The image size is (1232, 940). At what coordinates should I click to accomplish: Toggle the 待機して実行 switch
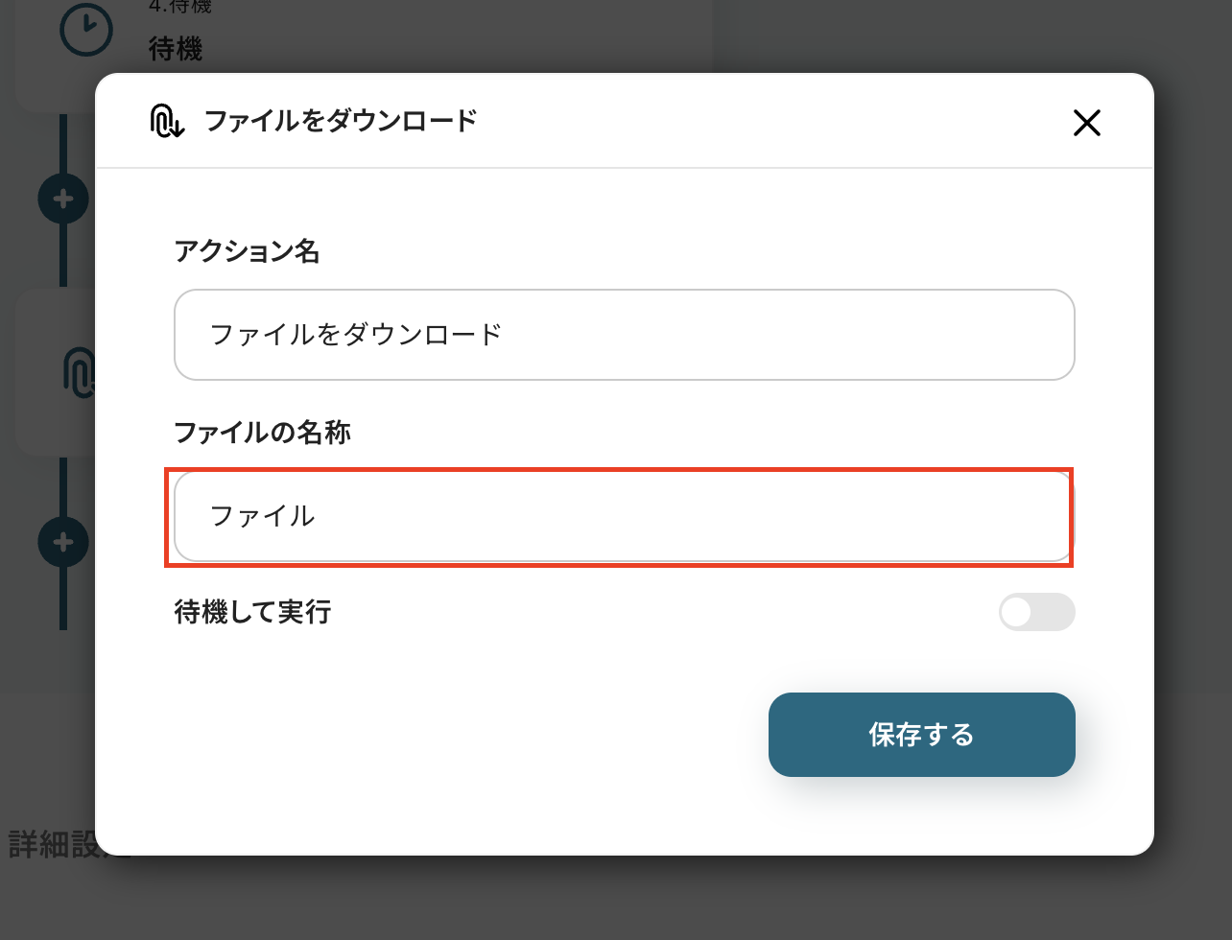[1036, 612]
